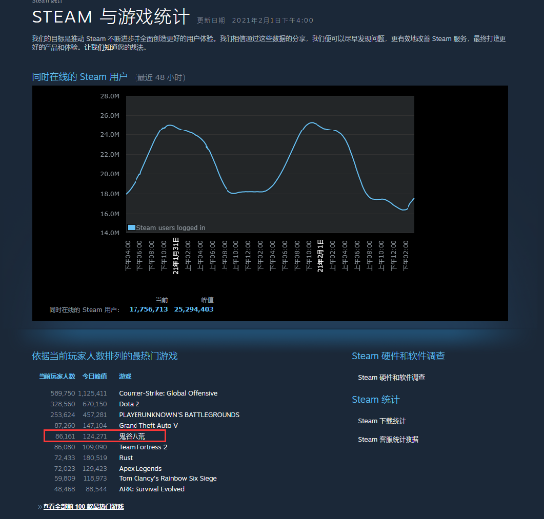Screen dimensions: 544x519
Task: Click the 124,271 peak value for 鬼谷八荒
Action: [95, 436]
